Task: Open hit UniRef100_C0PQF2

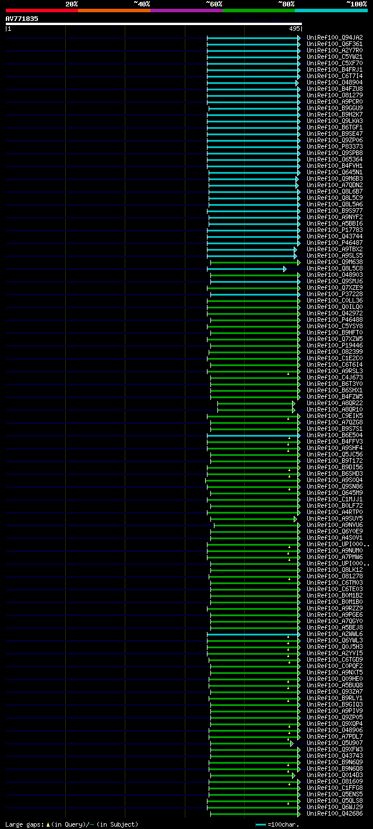Action: coord(335,666)
